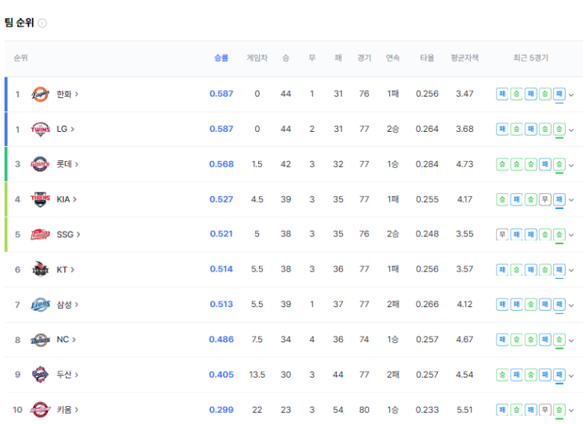Click the SSG Landers team logo
This screenshot has width=583, height=424.
click(40, 234)
